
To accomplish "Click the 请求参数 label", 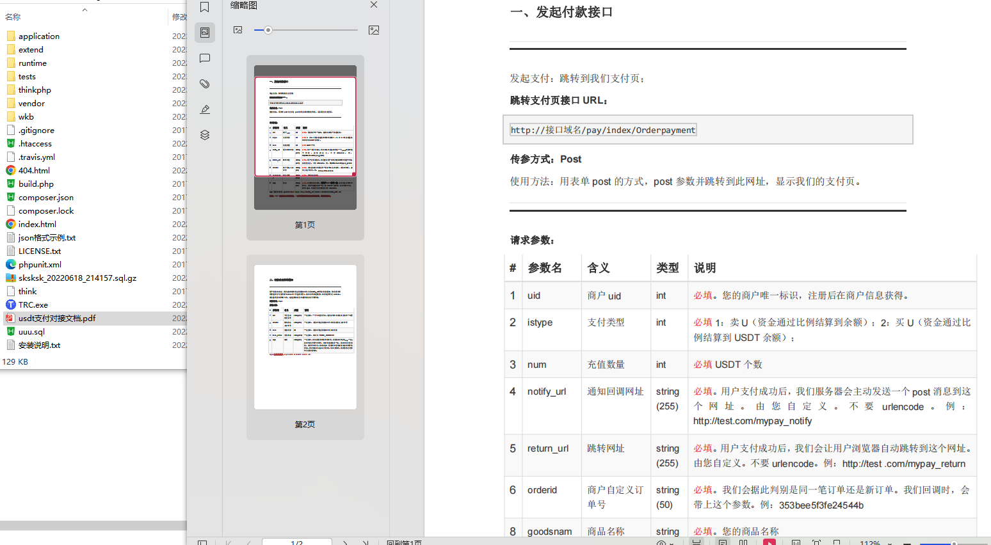I will click(532, 241).
